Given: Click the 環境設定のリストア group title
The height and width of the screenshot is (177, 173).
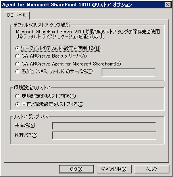Looking at the screenshot, I should coord(32,87).
